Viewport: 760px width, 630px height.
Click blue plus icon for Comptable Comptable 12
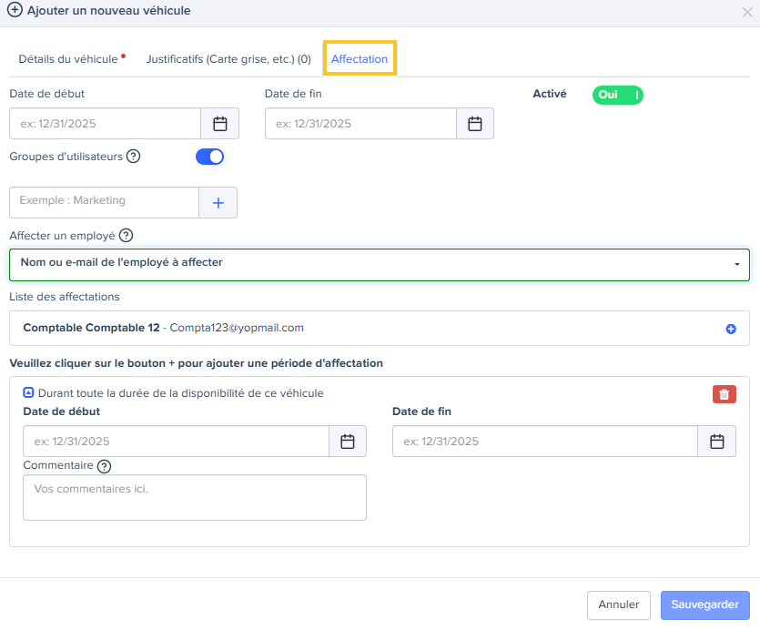click(x=731, y=329)
